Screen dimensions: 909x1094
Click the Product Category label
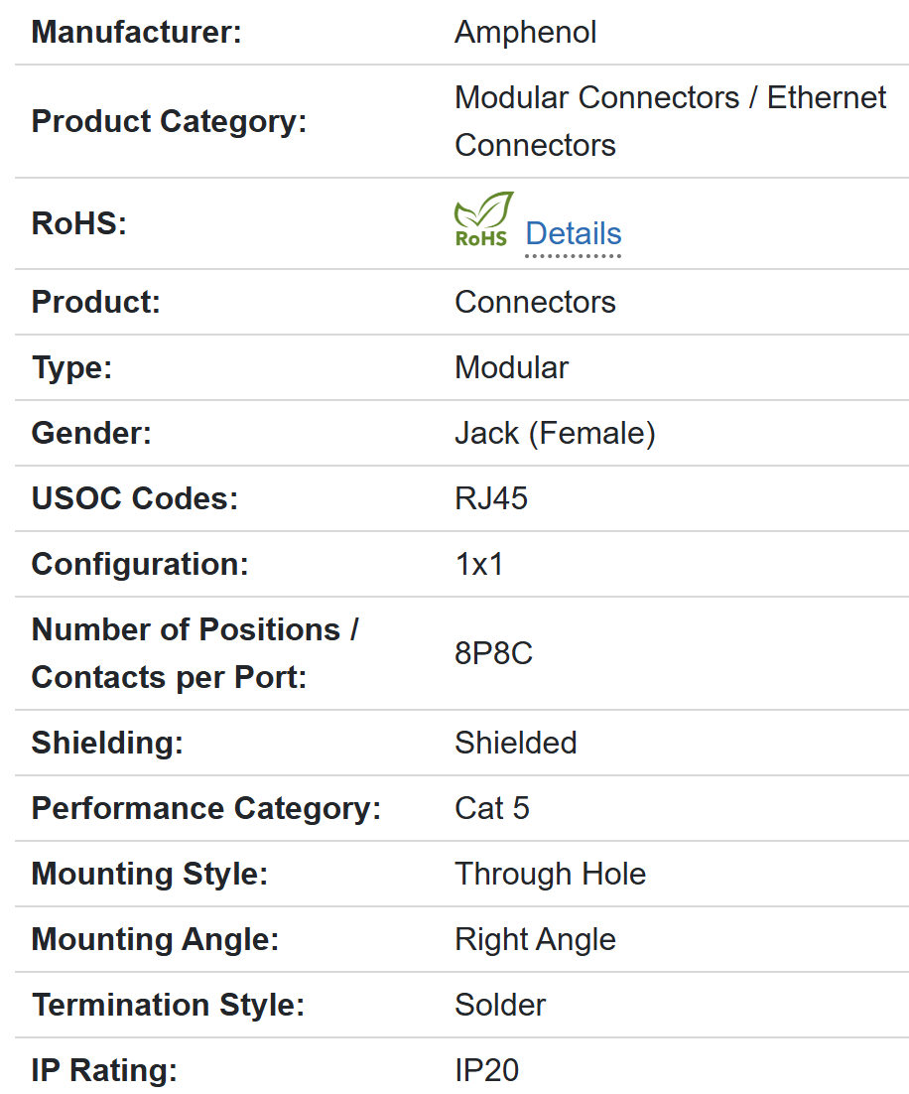[169, 122]
